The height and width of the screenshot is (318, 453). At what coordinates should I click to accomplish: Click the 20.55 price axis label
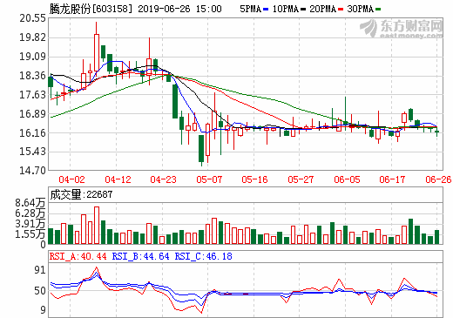32,18
